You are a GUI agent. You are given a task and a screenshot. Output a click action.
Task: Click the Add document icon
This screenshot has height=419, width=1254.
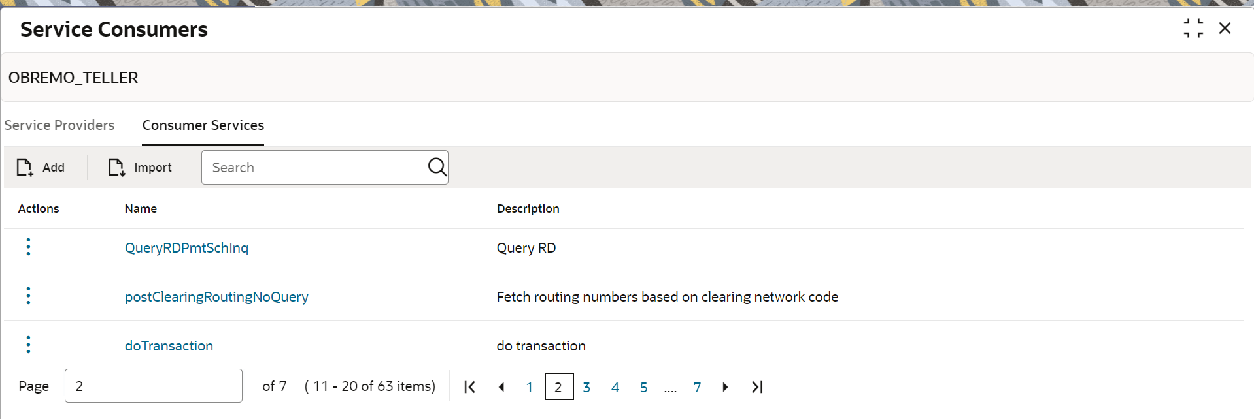point(25,168)
